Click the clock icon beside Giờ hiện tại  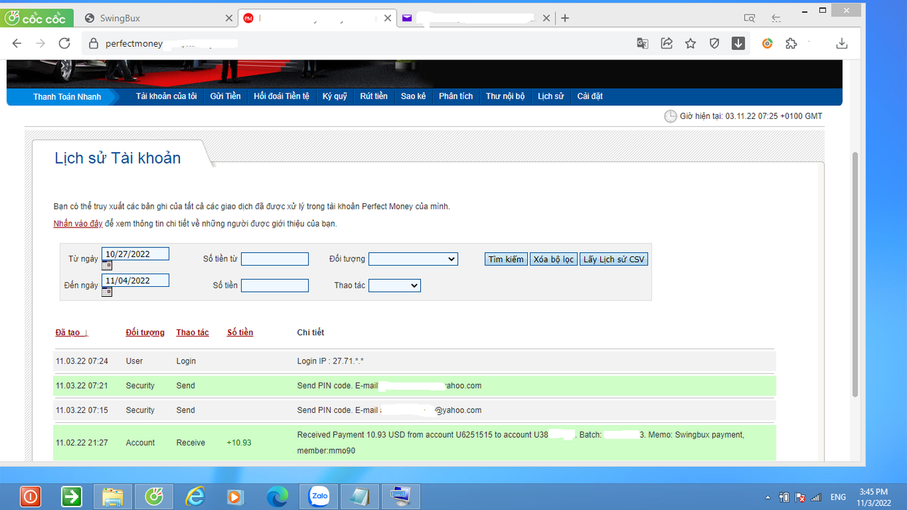pos(670,116)
